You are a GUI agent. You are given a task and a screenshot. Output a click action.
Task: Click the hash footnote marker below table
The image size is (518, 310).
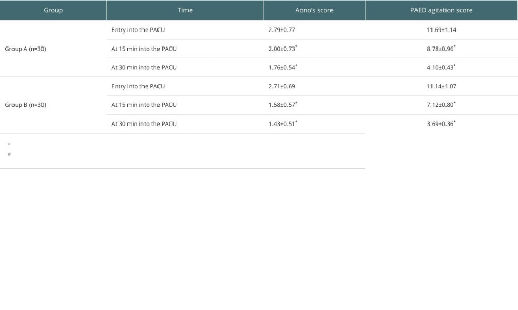click(x=9, y=154)
